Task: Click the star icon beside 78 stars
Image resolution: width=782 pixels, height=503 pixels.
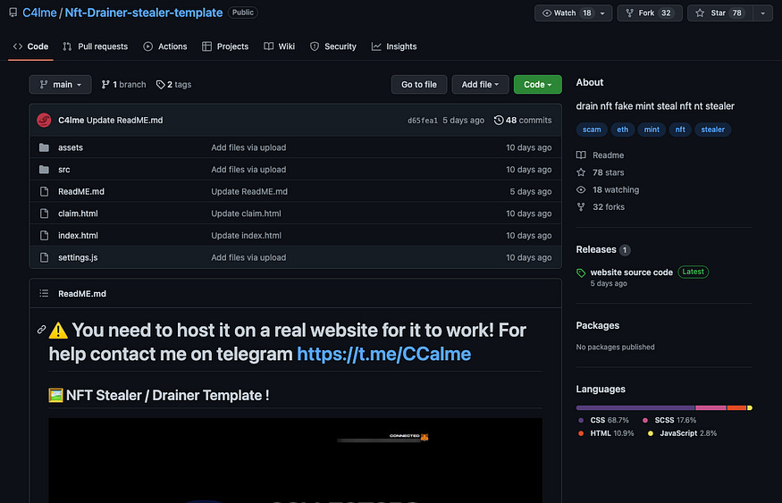Action: click(x=581, y=172)
